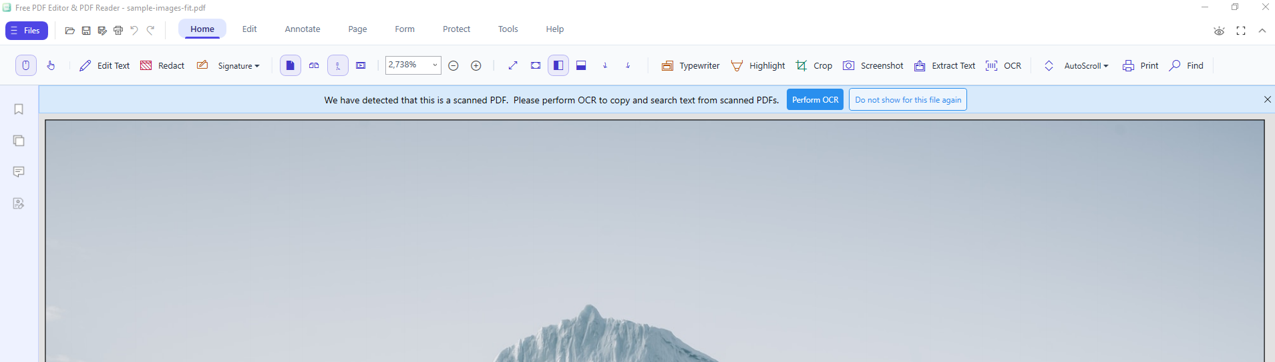This screenshot has width=1275, height=362.
Task: Toggle the select (mouse) tool
Action: tap(26, 65)
